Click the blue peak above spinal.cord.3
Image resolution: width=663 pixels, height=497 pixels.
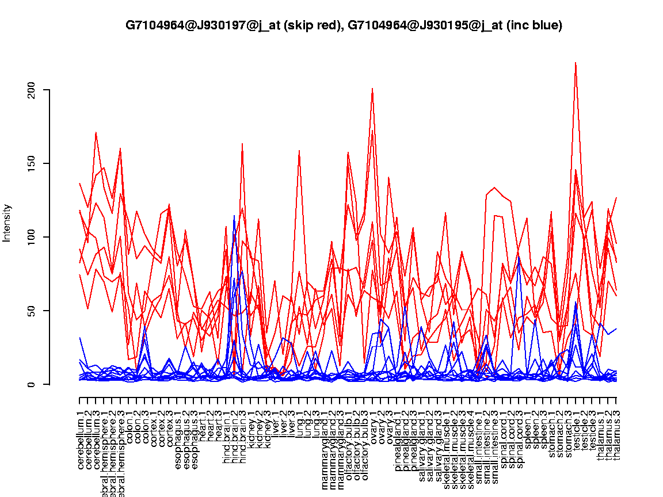pyautogui.click(x=519, y=257)
